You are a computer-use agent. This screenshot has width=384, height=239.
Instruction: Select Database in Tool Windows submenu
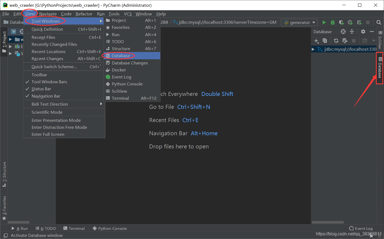coord(132,56)
